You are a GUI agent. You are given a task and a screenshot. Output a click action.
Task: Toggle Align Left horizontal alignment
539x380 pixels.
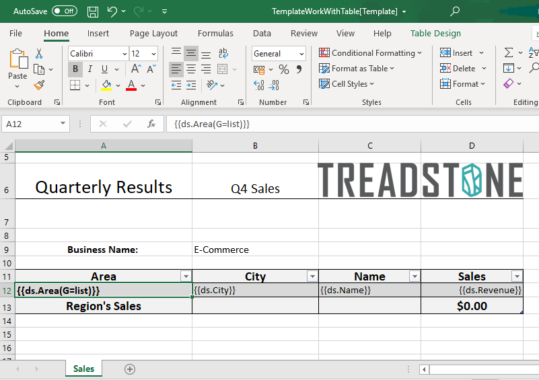point(176,69)
